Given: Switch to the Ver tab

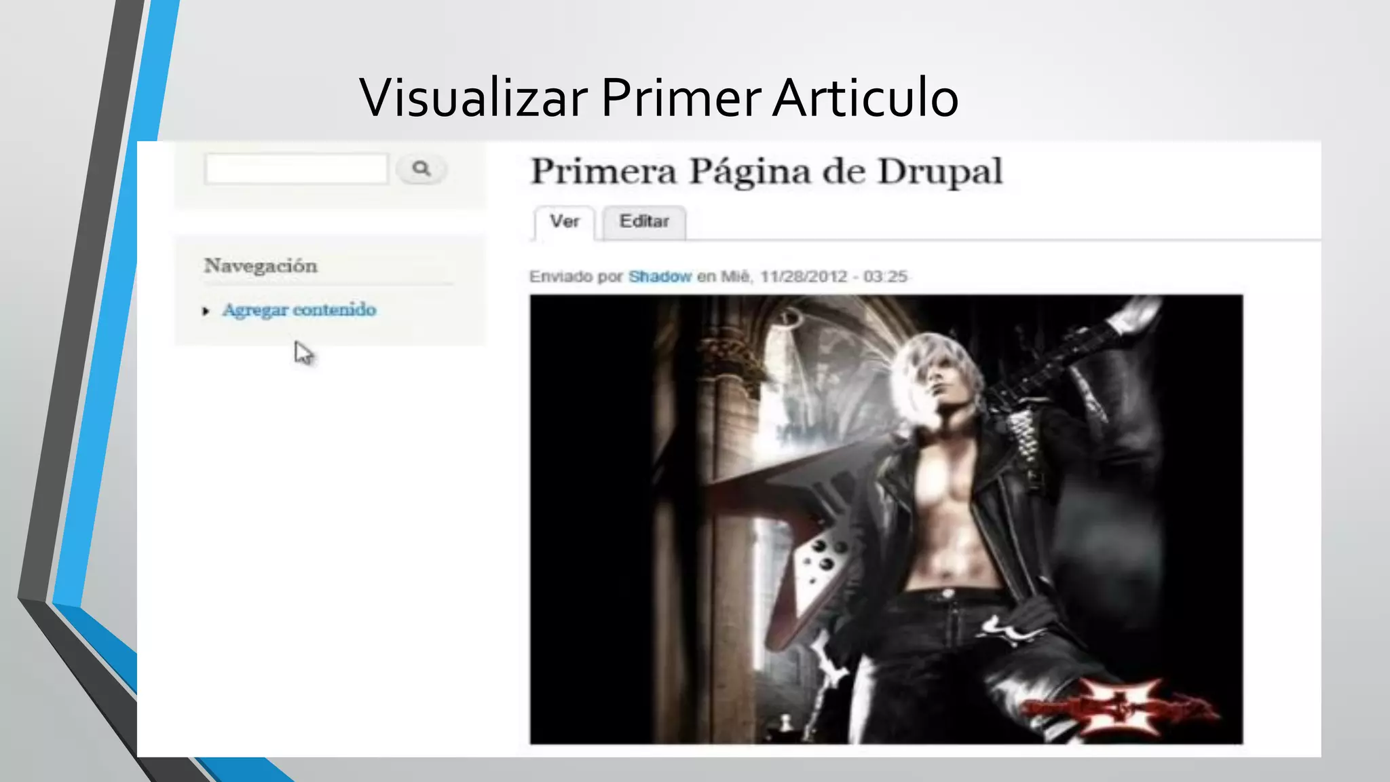Looking at the screenshot, I should tap(564, 222).
